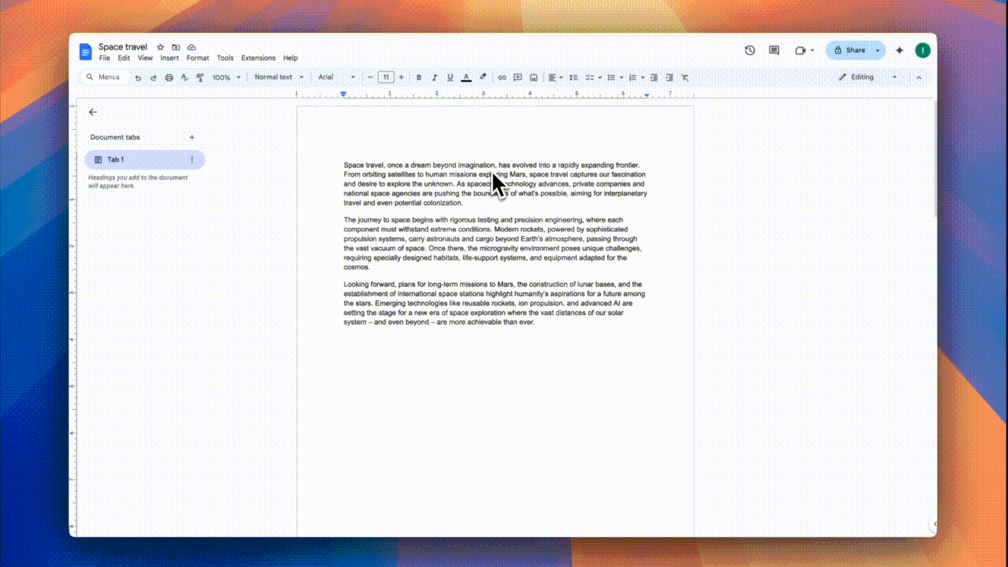Open version history via the clock icon
The image size is (1008, 567).
click(750, 50)
